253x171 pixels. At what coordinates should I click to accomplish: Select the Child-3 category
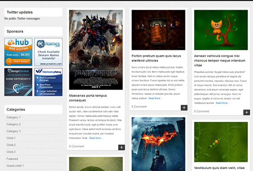point(11,152)
